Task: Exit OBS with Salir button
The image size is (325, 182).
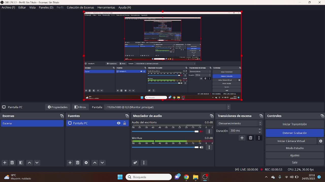Action: tap(295, 163)
